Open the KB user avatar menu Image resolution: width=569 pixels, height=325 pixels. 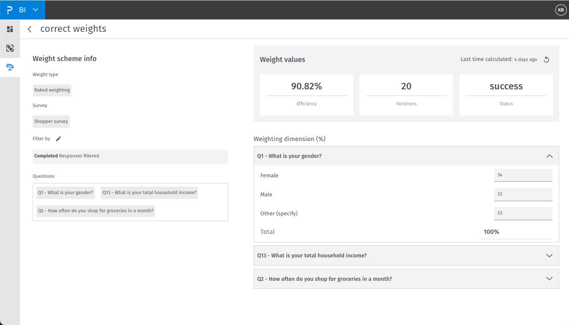coord(560,9)
